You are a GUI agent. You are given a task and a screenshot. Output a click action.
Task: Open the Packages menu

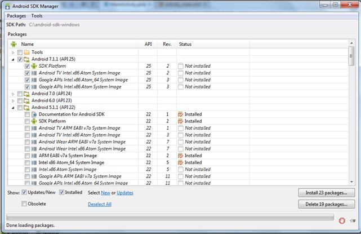[x=16, y=16]
